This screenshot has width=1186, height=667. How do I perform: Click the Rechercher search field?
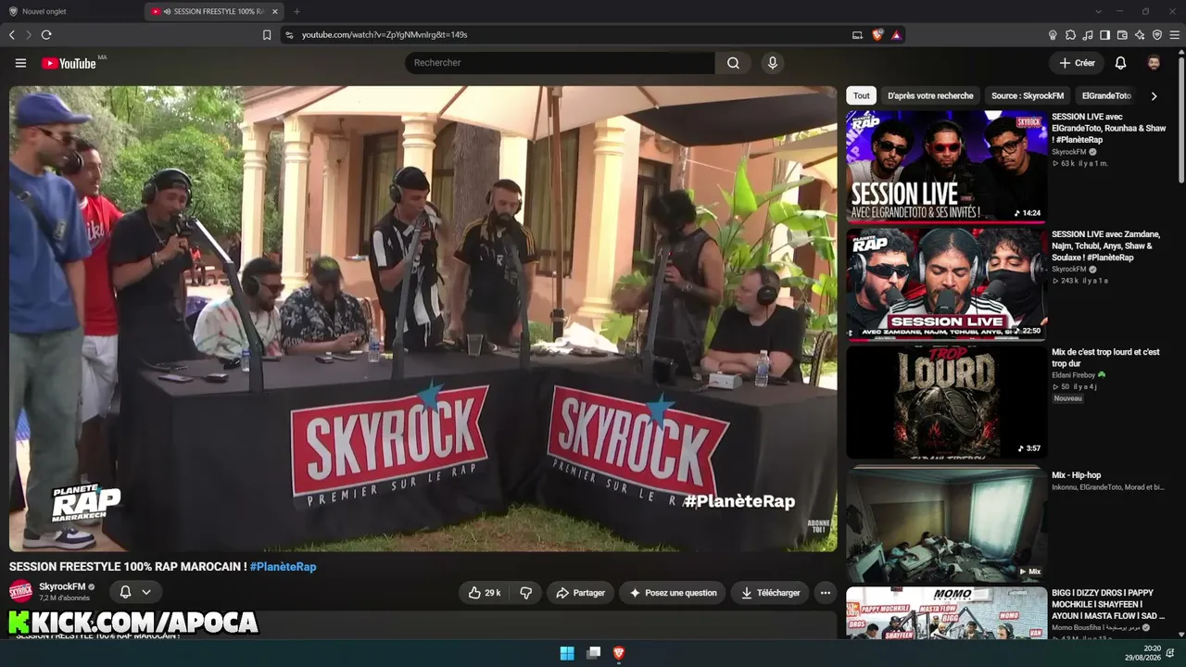560,63
